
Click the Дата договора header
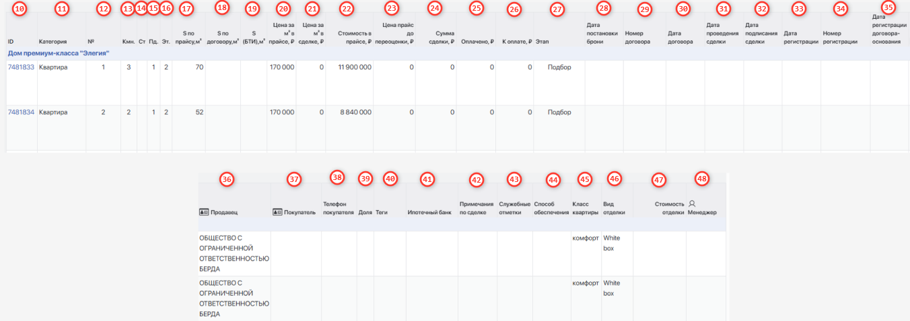680,37
